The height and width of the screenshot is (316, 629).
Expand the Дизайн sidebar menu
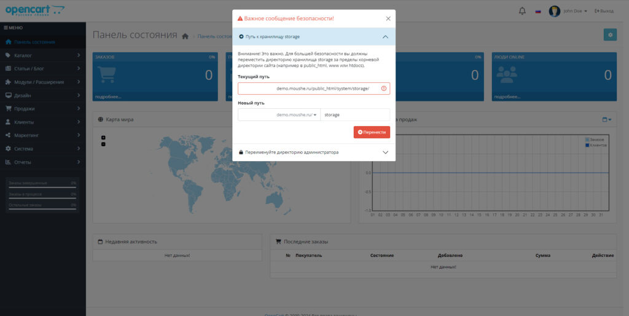tap(43, 95)
